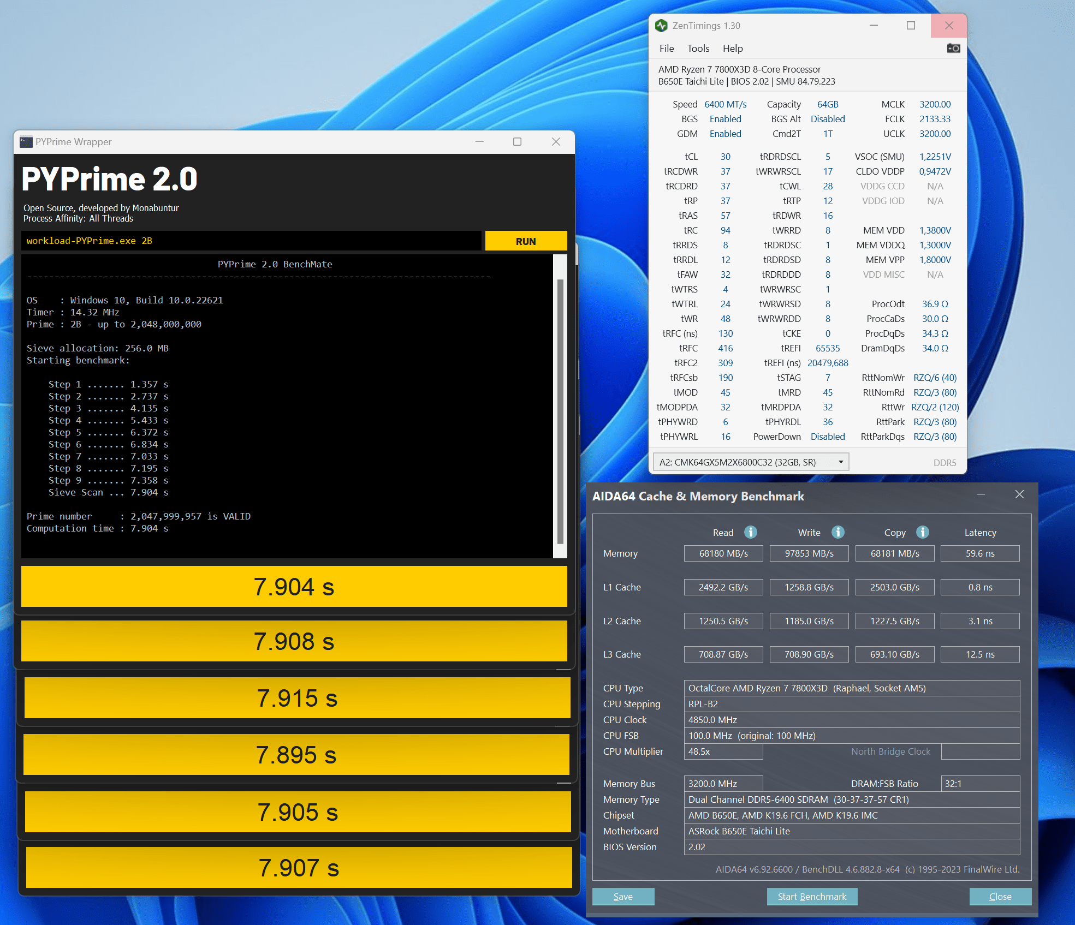Click the CPU Stepping RPL-B2 field
Viewport: 1075px width, 925px height.
(x=852, y=704)
